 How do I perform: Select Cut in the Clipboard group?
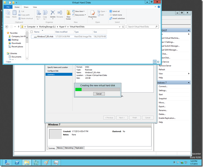click(21, 12)
